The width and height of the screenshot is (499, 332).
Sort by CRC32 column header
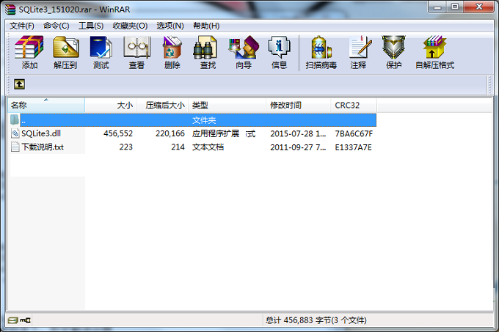[354, 105]
